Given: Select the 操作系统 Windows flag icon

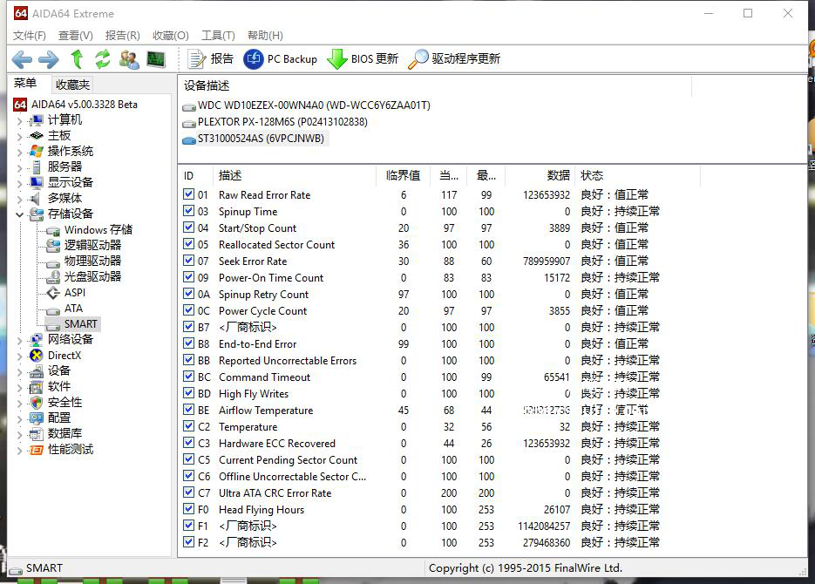Looking at the screenshot, I should [x=36, y=151].
